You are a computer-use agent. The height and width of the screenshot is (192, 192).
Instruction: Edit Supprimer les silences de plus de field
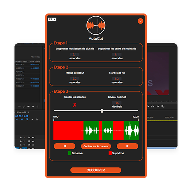click(x=75, y=55)
